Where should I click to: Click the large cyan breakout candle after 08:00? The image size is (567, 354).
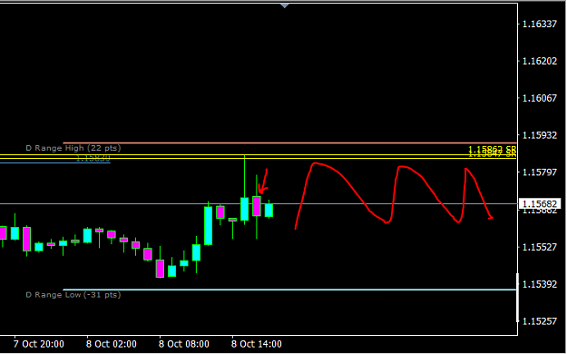tap(209, 226)
